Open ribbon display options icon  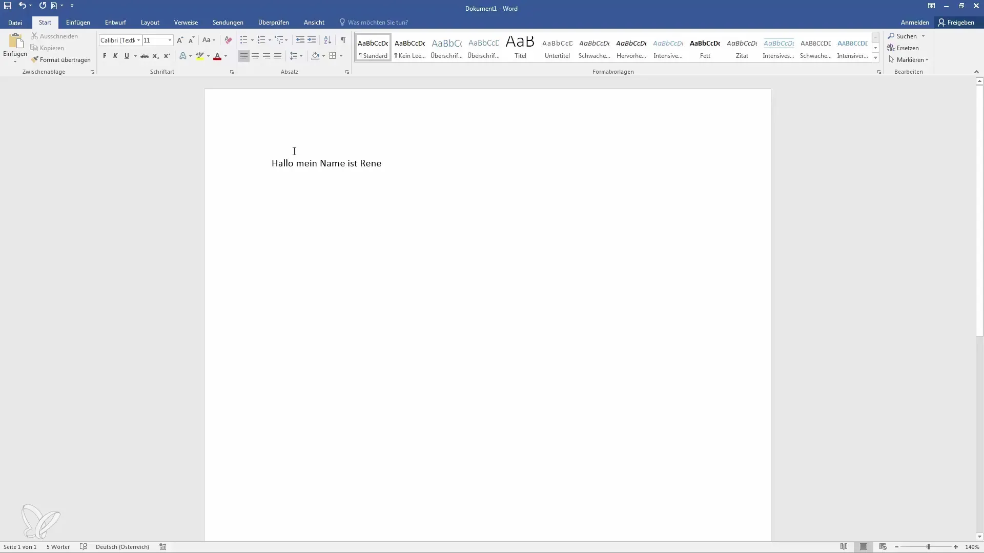click(x=931, y=6)
